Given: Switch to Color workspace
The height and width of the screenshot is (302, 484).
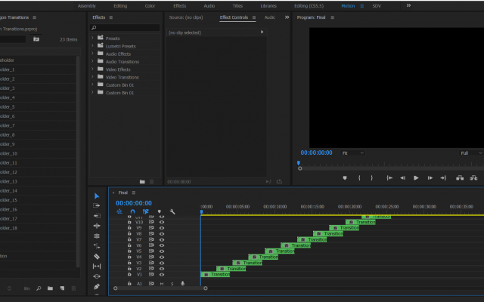Looking at the screenshot, I should pos(150,6).
